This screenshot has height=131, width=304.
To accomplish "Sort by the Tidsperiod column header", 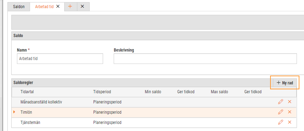I will click(102, 92).
